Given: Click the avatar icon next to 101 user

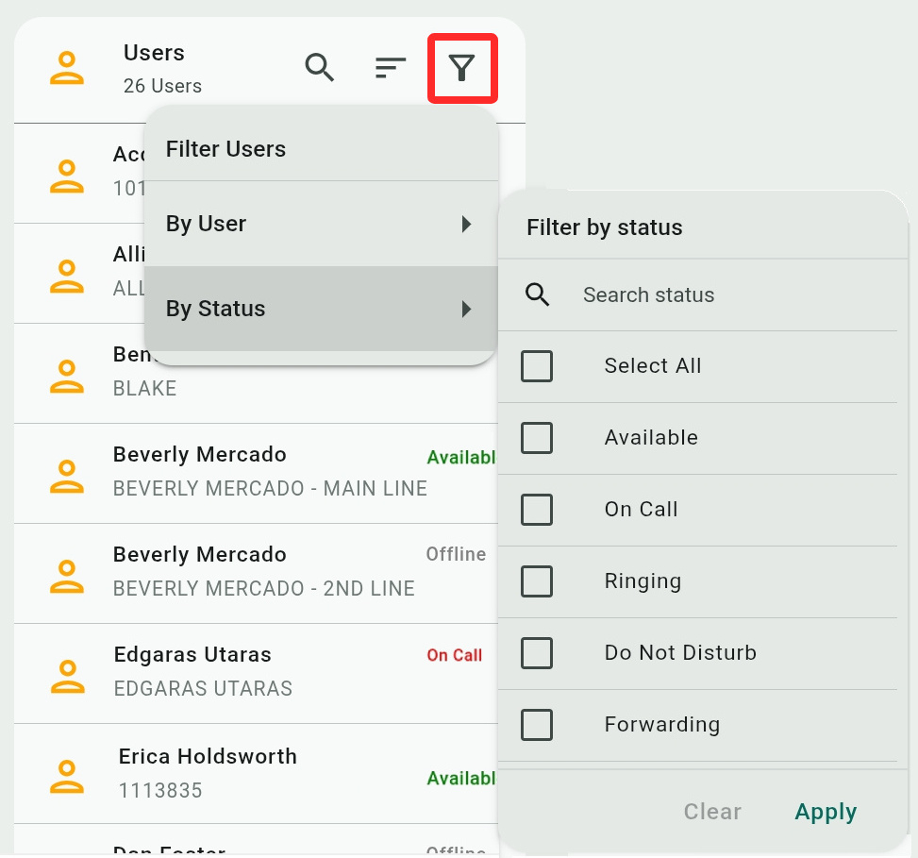Looking at the screenshot, I should click(x=67, y=177).
